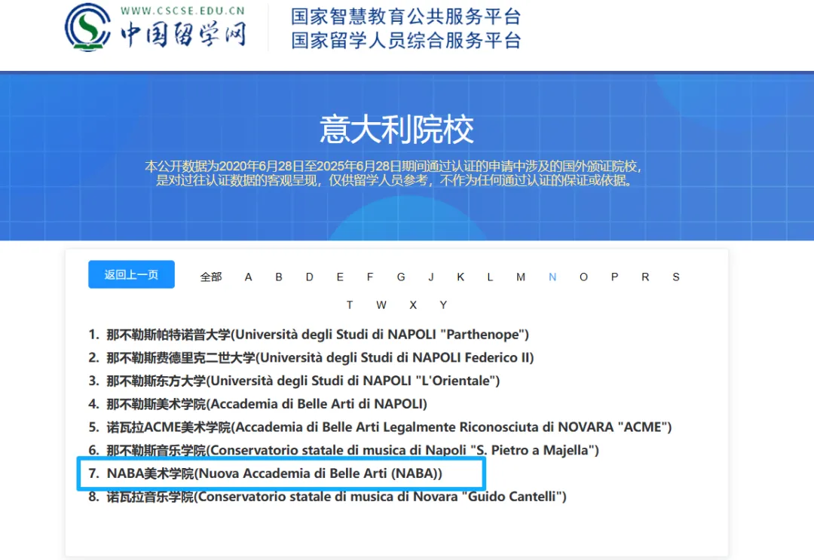The image size is (814, 560).
Task: Click the banner line beginning 本公开数据为2020年6月28日
Action: tap(393, 166)
